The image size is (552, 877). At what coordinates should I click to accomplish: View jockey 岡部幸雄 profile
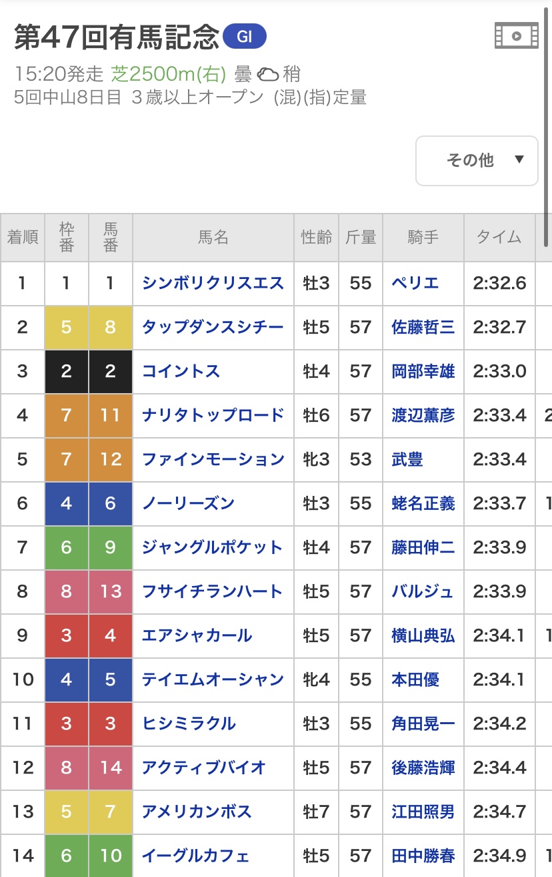point(423,371)
